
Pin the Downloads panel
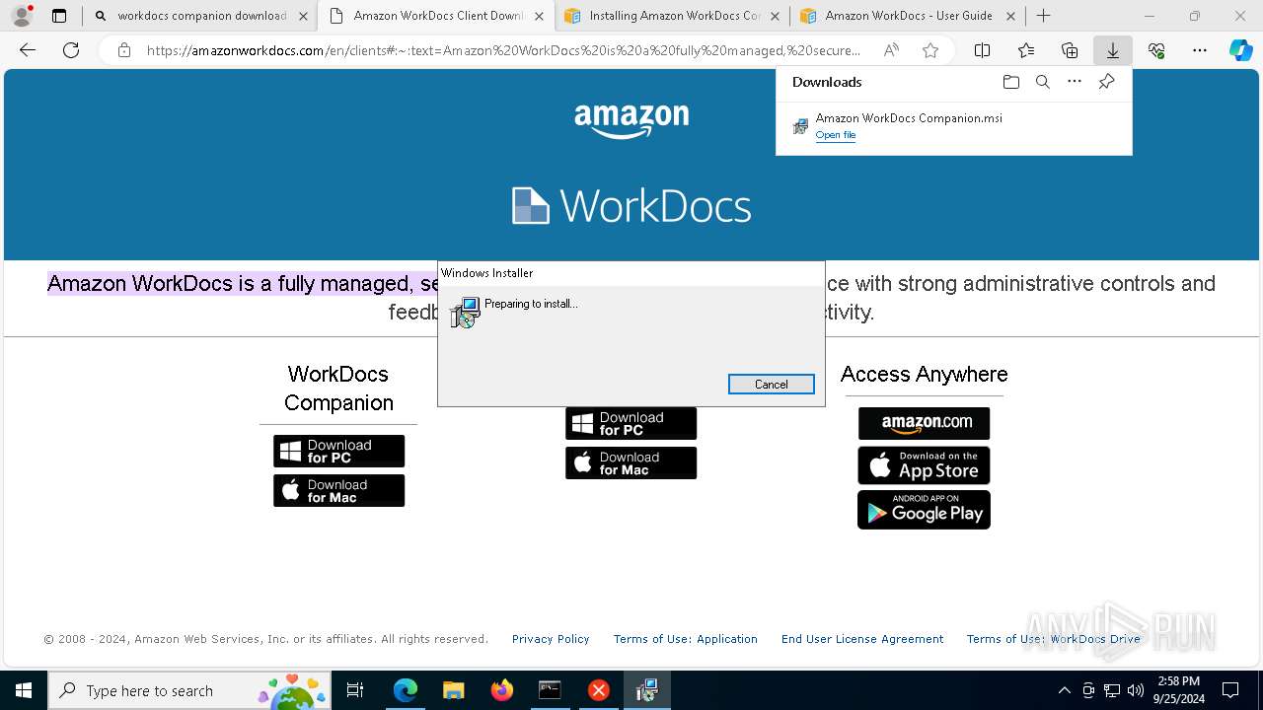[x=1107, y=82]
